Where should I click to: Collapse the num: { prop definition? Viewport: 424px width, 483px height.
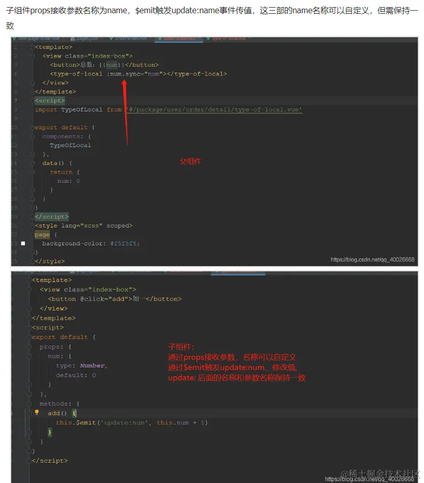[x=29, y=356]
